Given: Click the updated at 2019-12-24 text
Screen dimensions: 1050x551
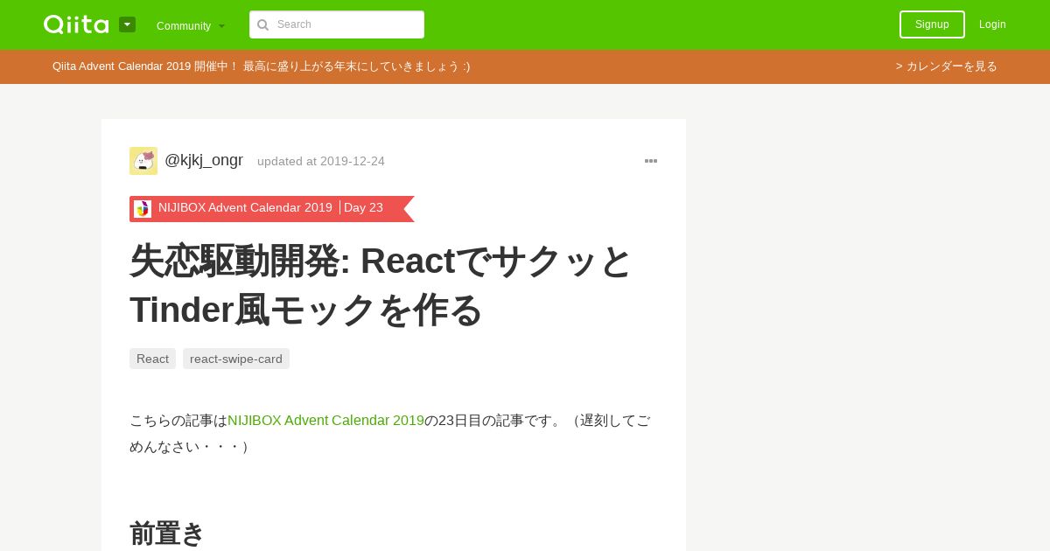Looking at the screenshot, I should pos(321,161).
